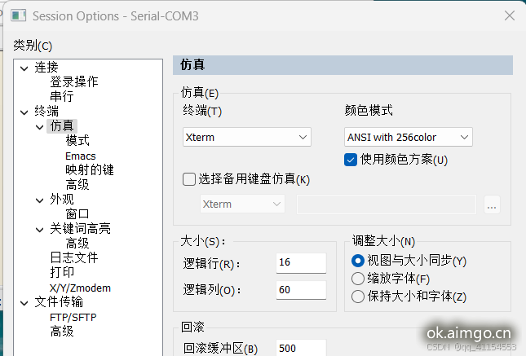Toggle the 使用颜色方案 checkbox

[351, 160]
